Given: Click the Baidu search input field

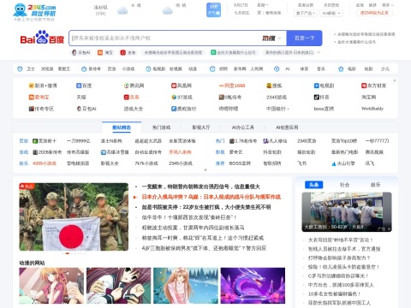Looking at the screenshot, I should pyautogui.click(x=165, y=38).
